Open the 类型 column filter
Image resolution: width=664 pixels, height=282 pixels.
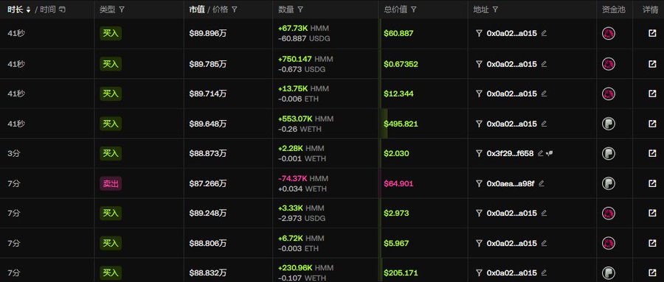[122, 10]
